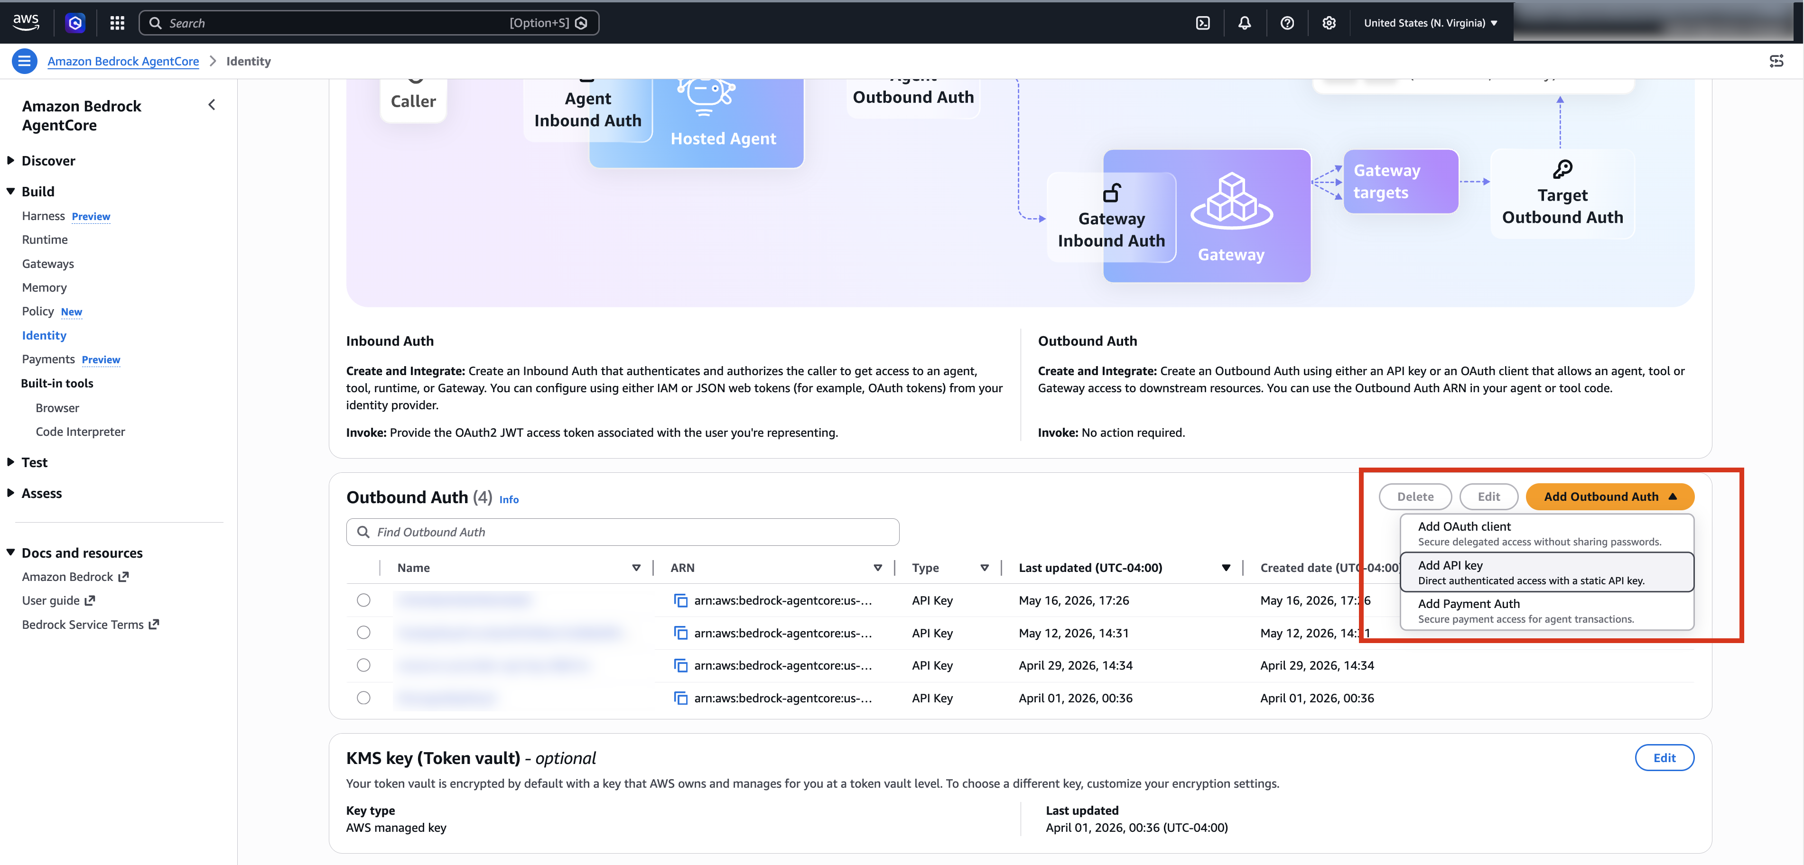The height and width of the screenshot is (865, 1804).
Task: Open the Outbound Auth Info link
Action: [509, 499]
